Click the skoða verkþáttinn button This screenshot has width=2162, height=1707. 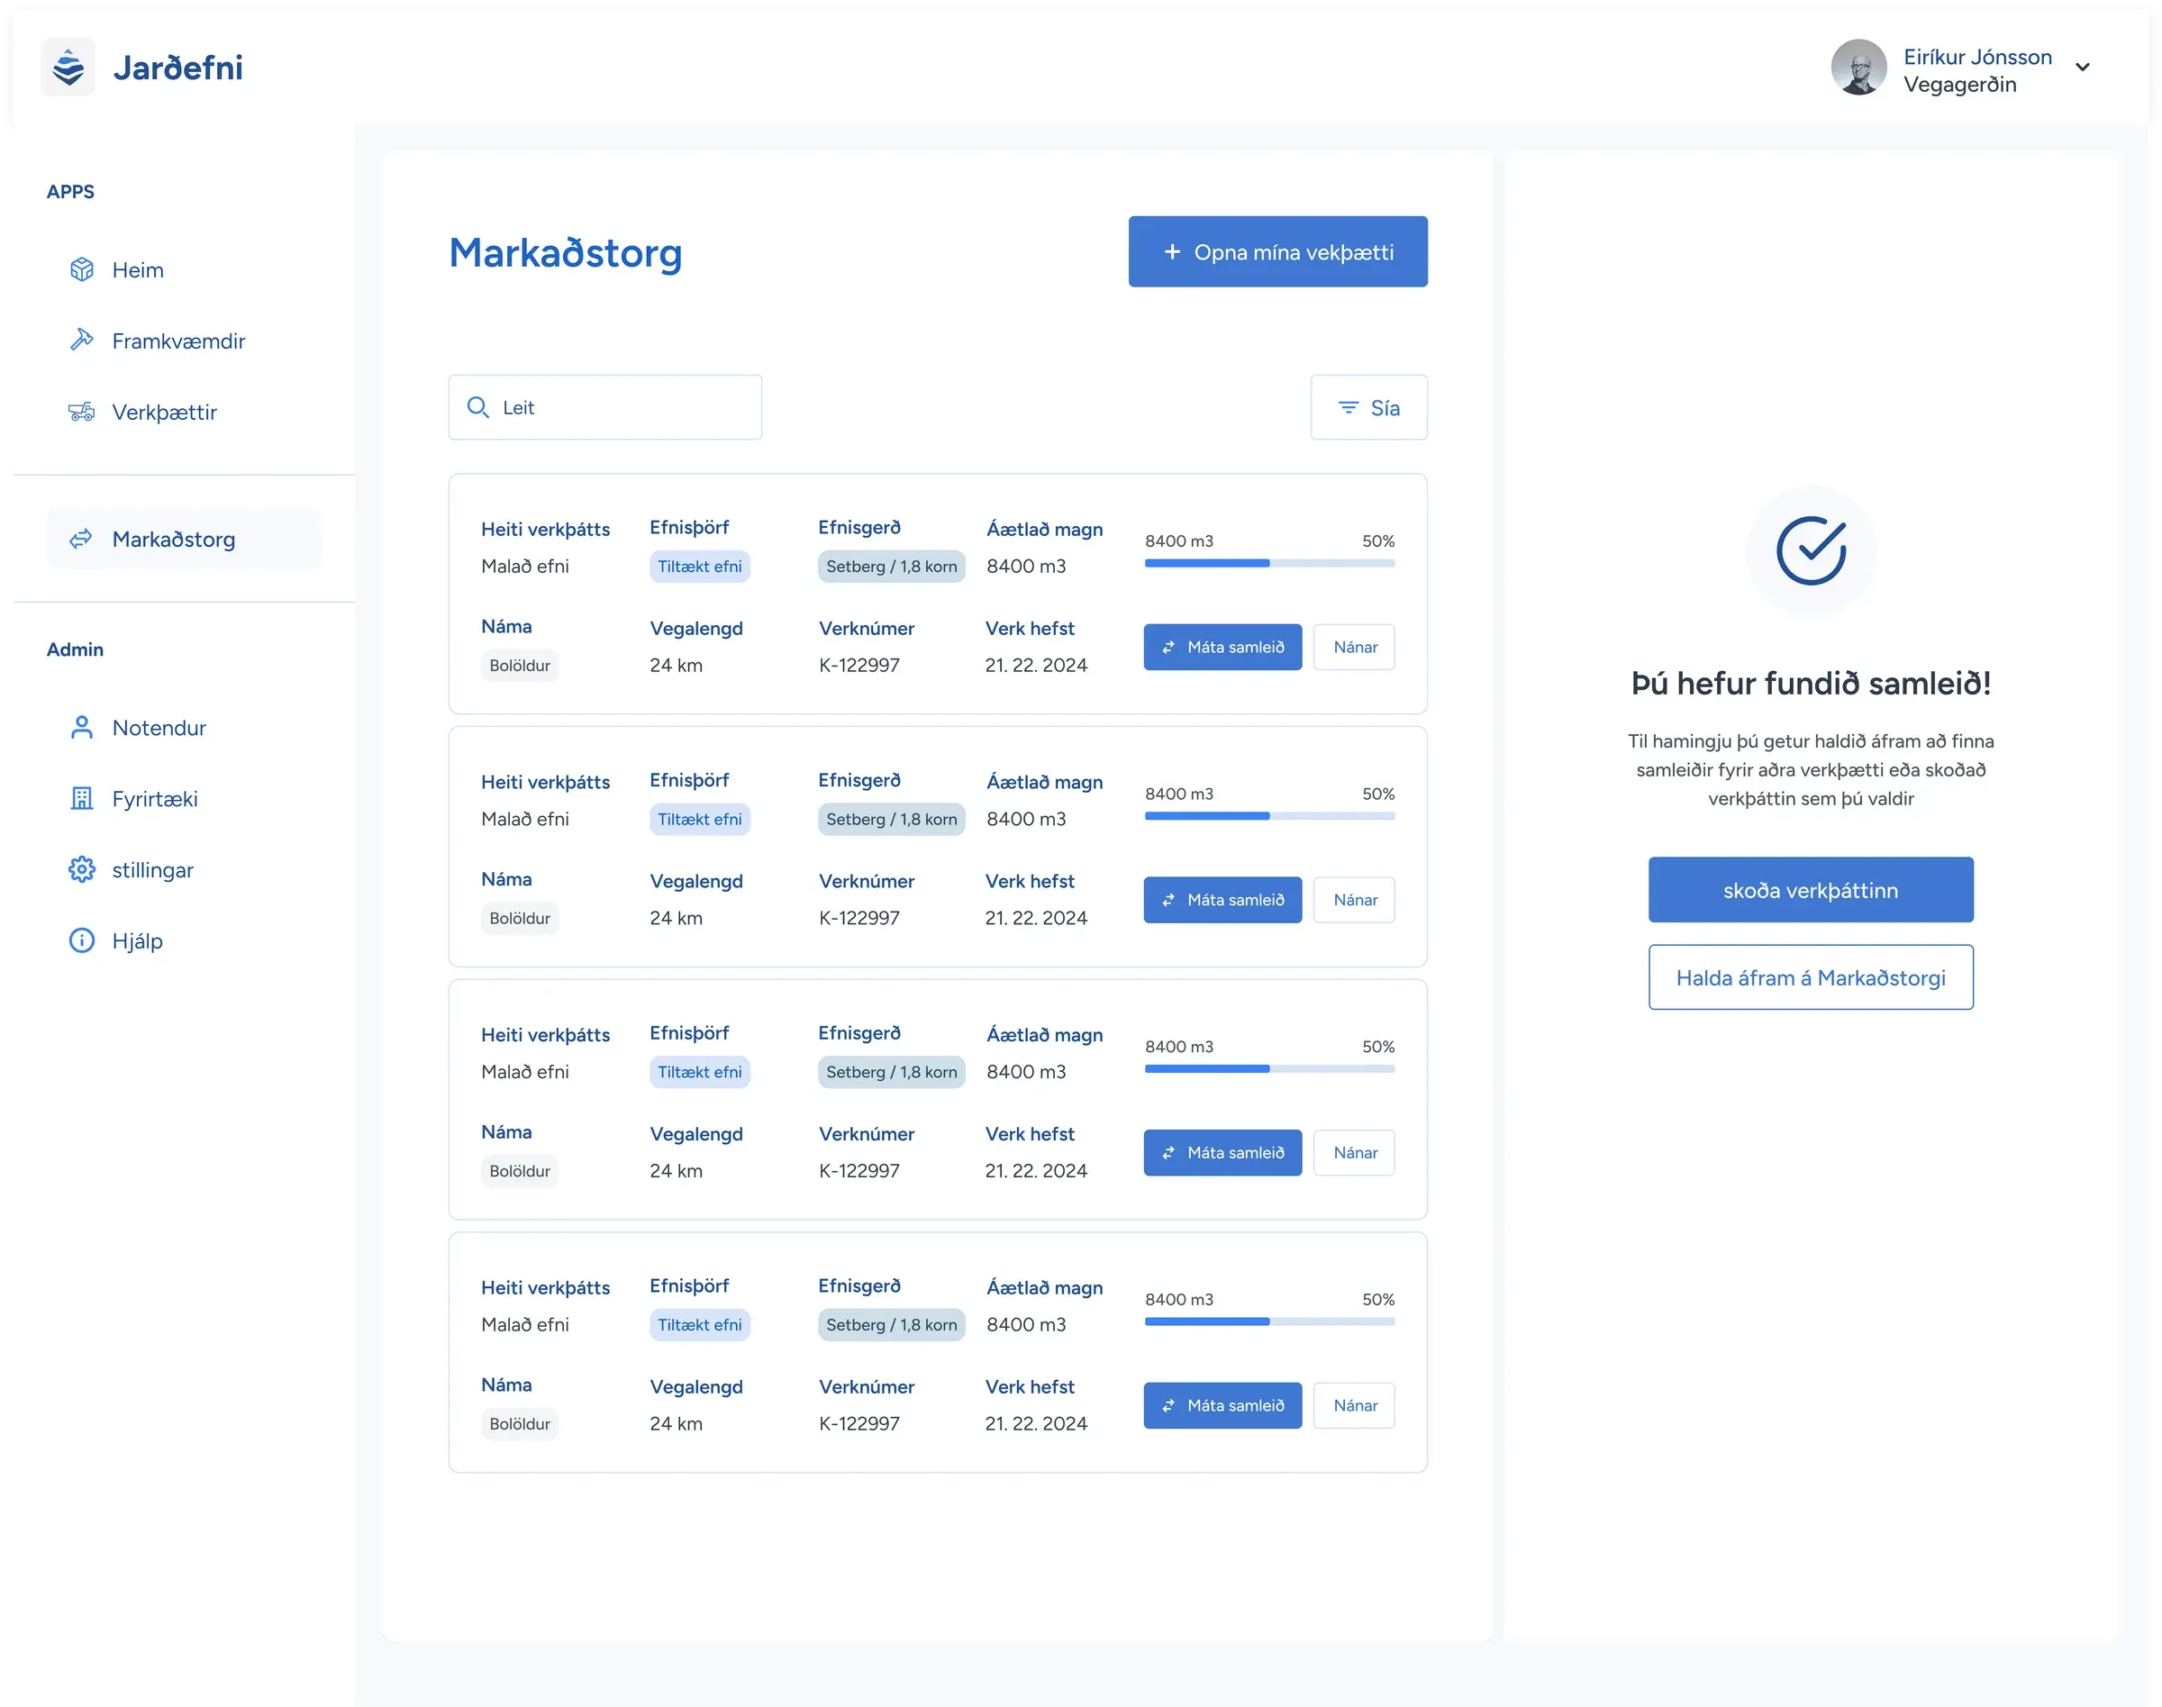pos(1810,889)
